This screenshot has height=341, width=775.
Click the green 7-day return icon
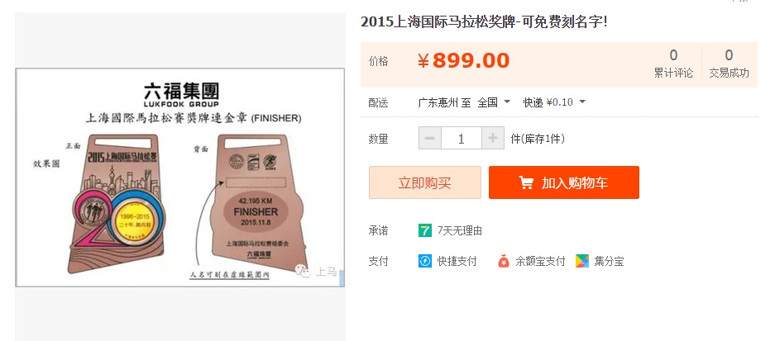click(425, 230)
